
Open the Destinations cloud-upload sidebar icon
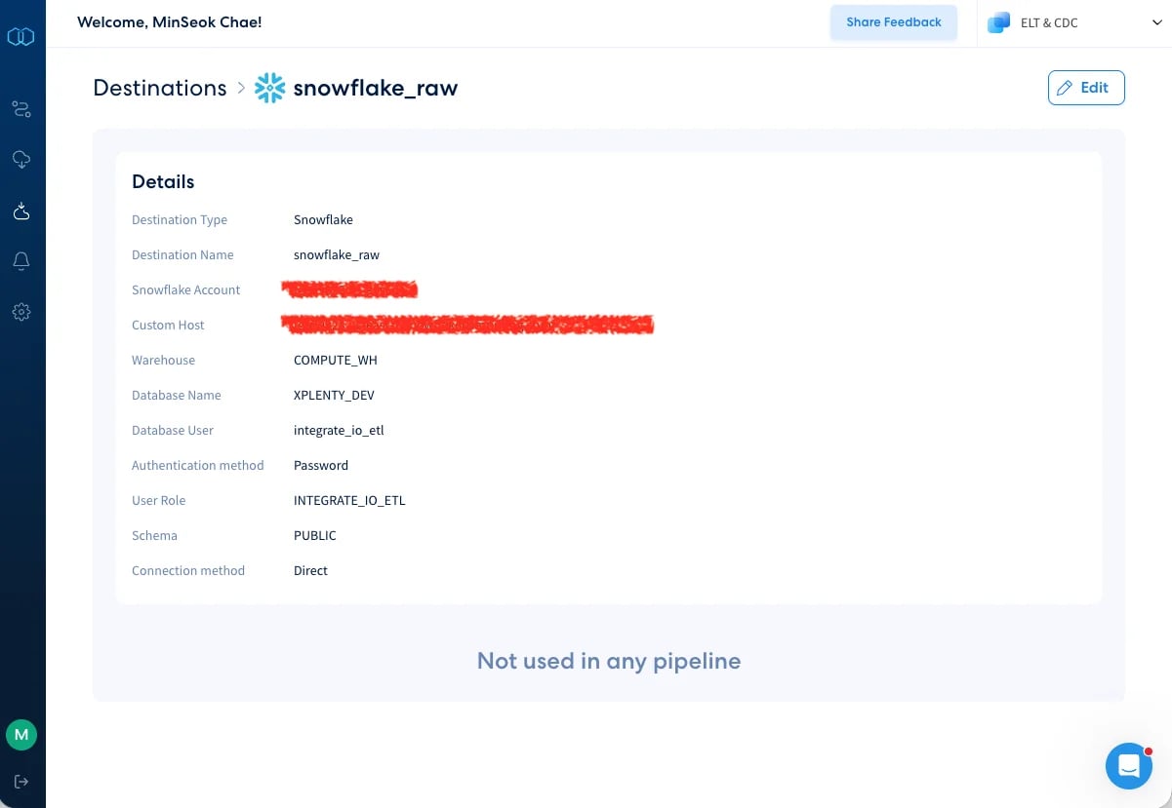coord(21,211)
